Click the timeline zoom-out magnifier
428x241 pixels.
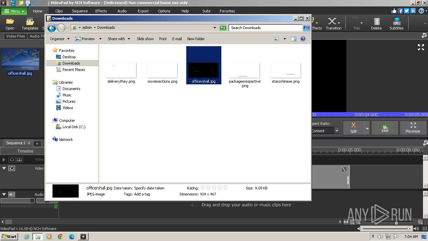point(358,222)
